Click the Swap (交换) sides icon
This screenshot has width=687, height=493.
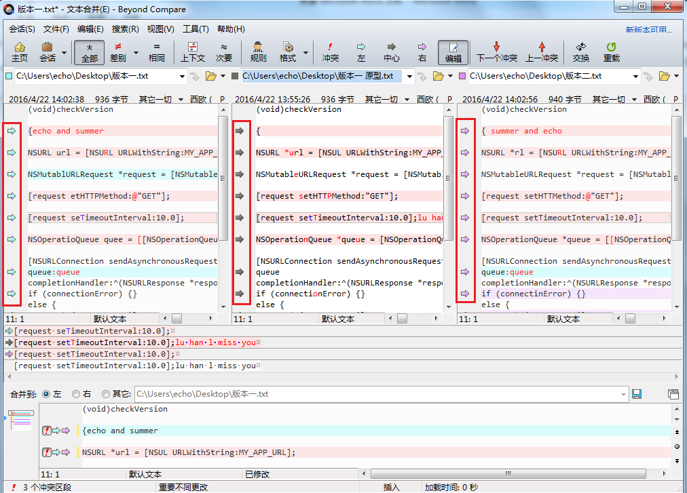click(x=580, y=52)
